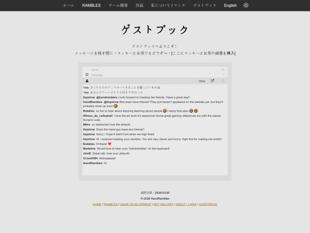Focus the message input field
The image size is (310, 233).
[155, 75]
